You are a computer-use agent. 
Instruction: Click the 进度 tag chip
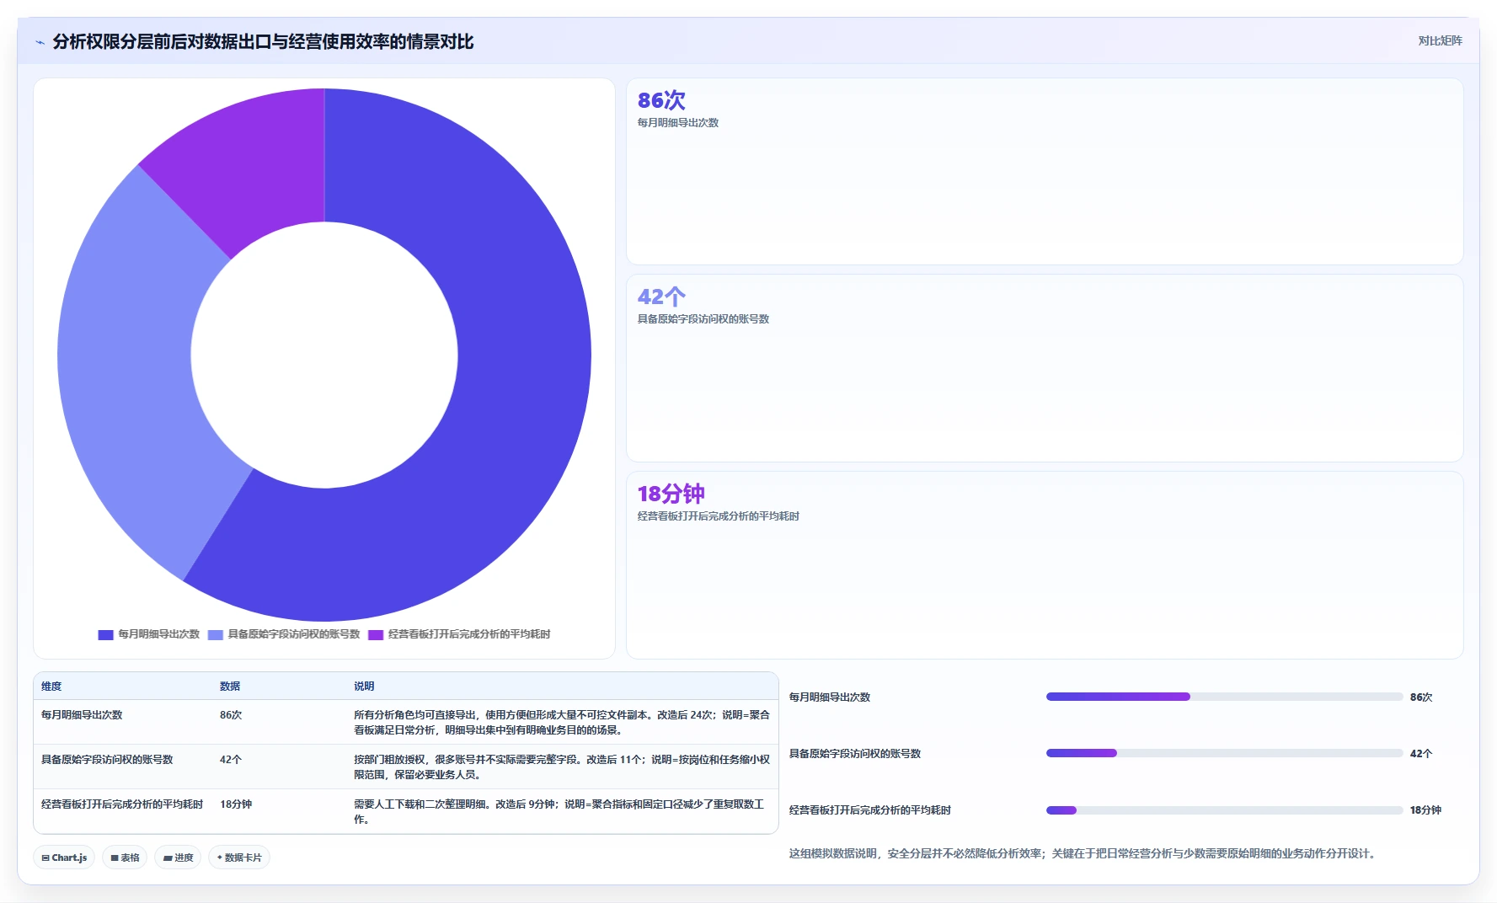[x=178, y=858]
